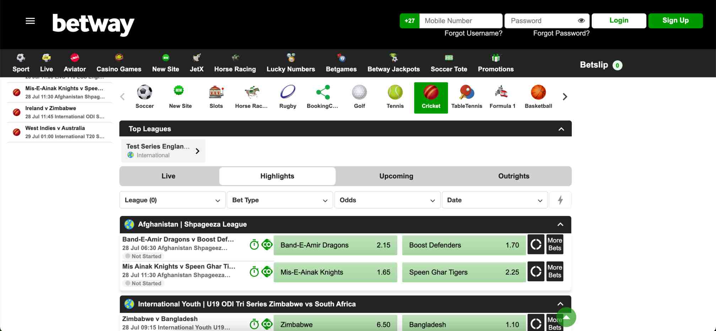Open Ireland v Zimbabwe sidebar match

[x=60, y=112]
